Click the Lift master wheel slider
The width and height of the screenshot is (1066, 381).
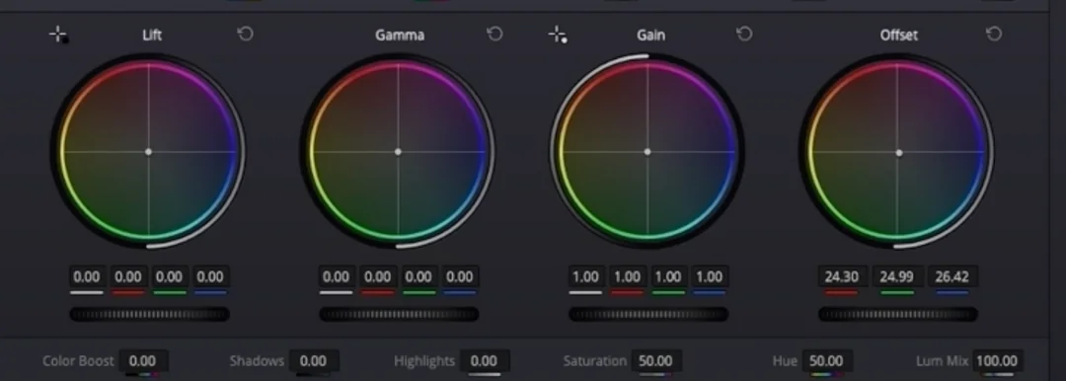150,314
